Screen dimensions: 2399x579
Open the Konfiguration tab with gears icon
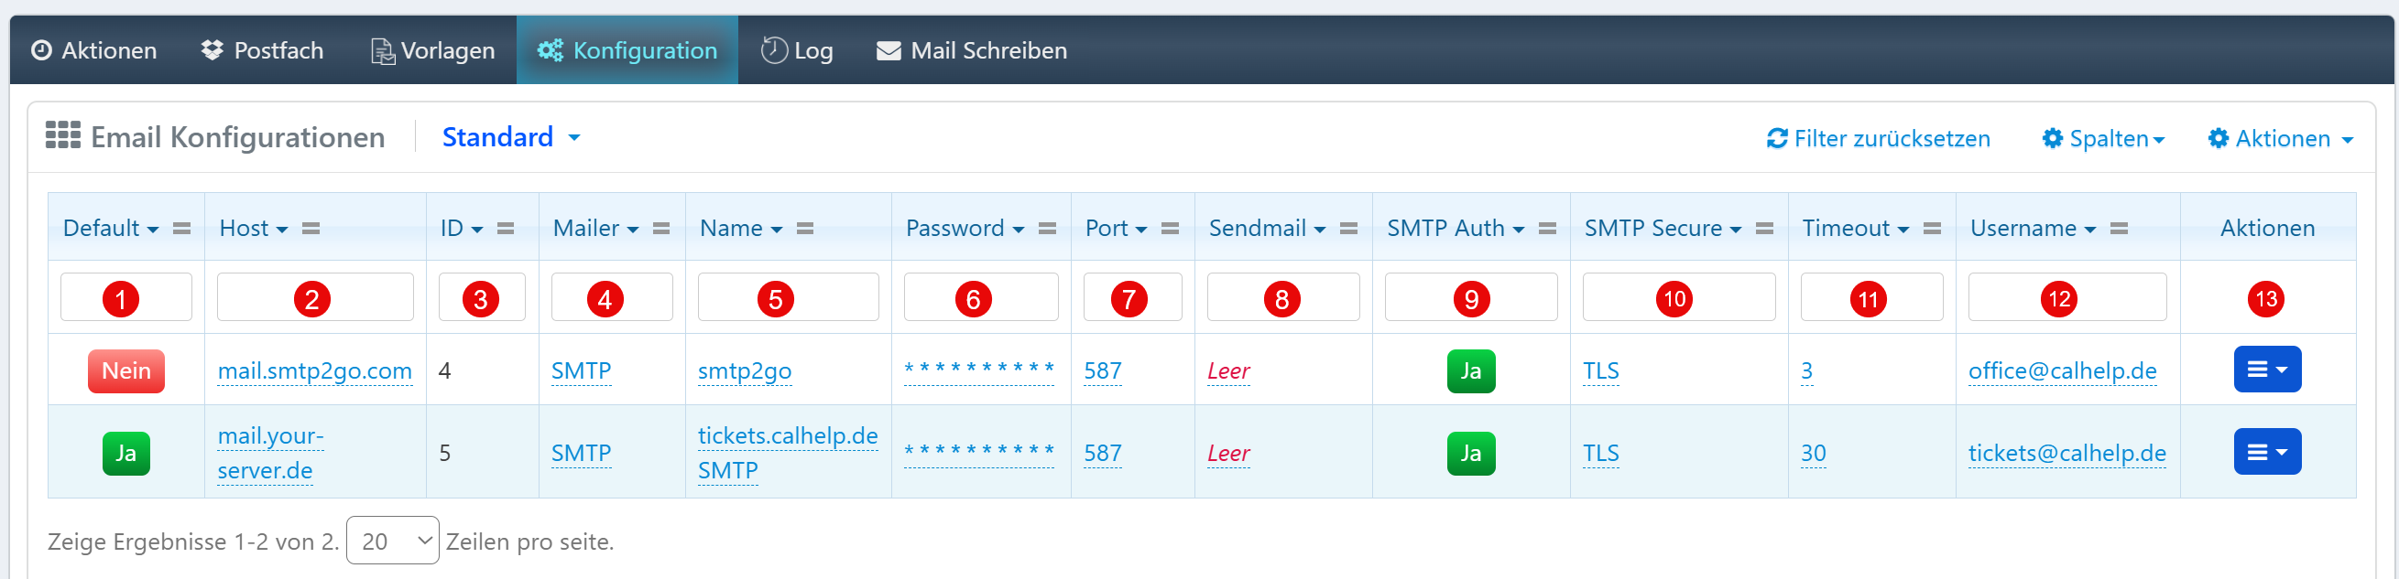[627, 50]
